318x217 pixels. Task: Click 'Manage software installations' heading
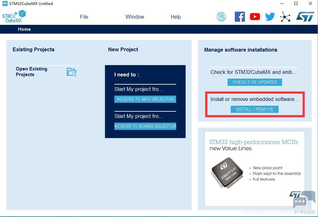pyautogui.click(x=240, y=50)
